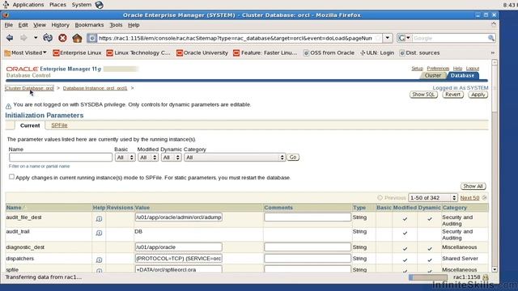The width and height of the screenshot is (518, 291).
Task: Click the diagnostic_dest value field
Action: (x=178, y=247)
